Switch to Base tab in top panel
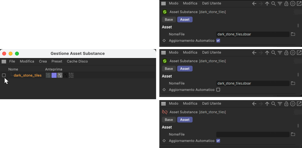 tap(169, 19)
